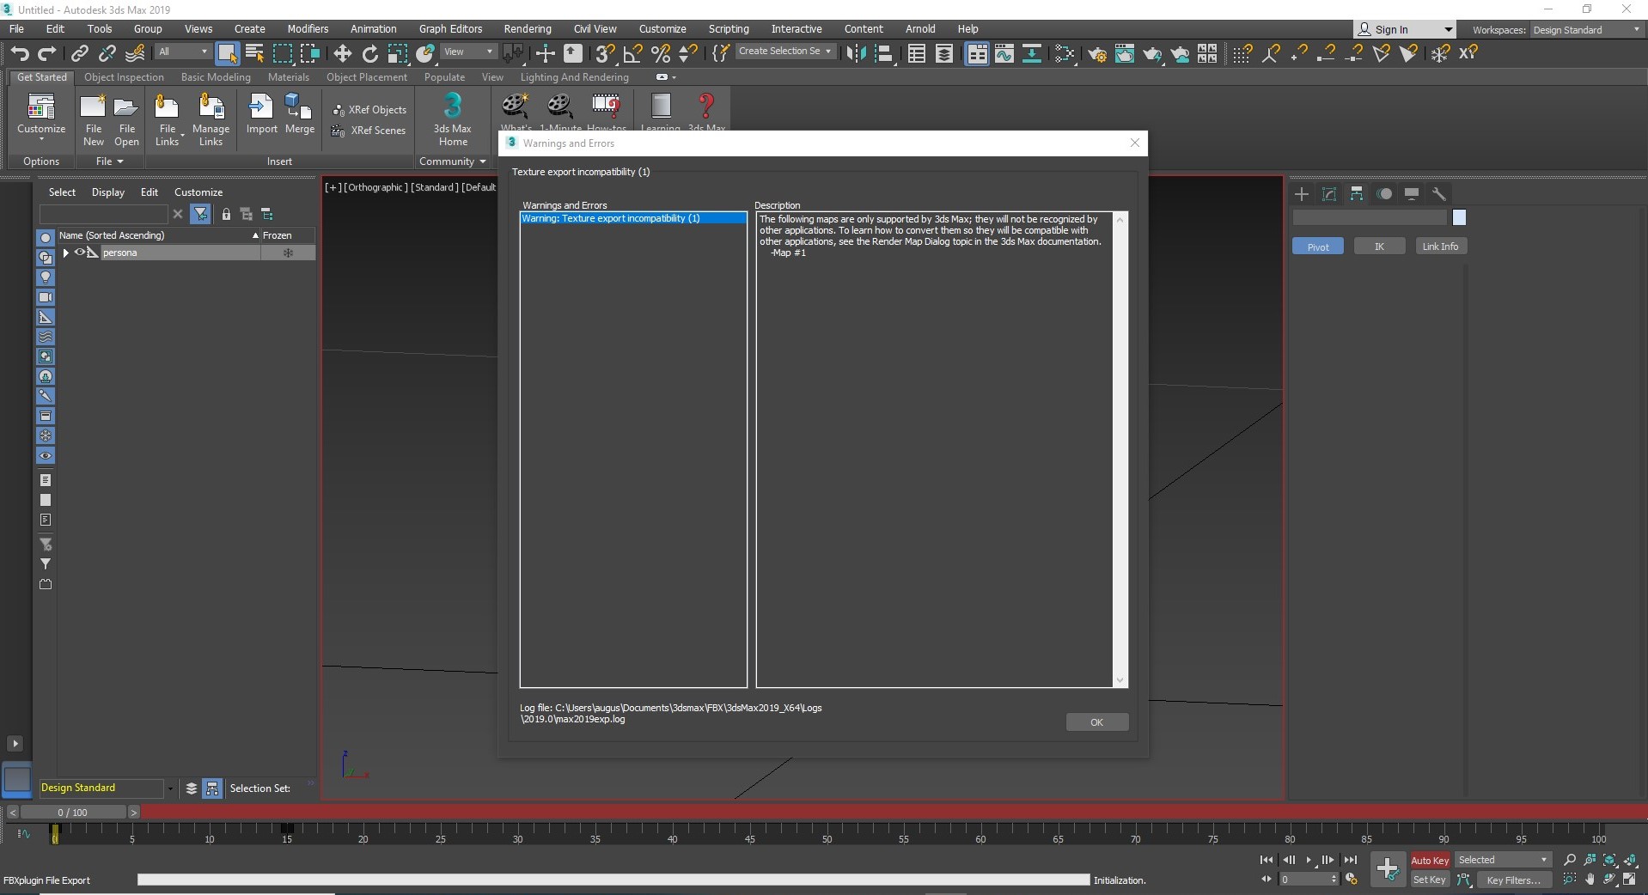The image size is (1648, 895).
Task: Open Schematic View icon
Action: (1032, 53)
